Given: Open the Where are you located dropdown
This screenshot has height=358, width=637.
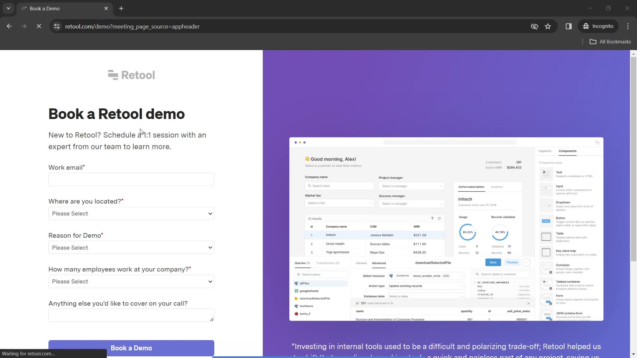Looking at the screenshot, I should (131, 213).
